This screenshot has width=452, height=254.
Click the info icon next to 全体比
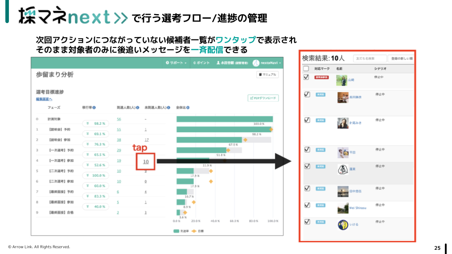tap(187, 108)
